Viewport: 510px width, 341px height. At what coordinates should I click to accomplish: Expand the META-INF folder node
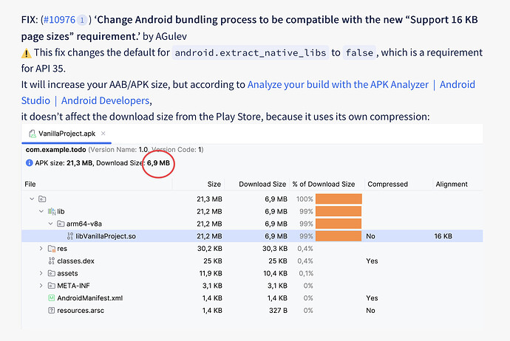pyautogui.click(x=41, y=286)
